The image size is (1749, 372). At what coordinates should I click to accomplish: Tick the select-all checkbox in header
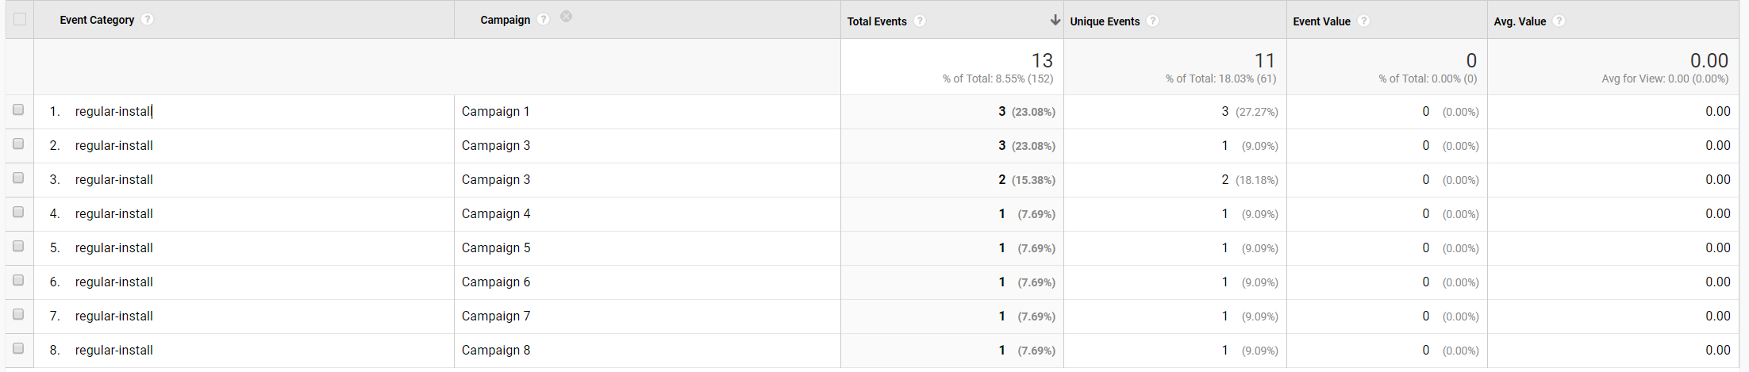click(20, 20)
